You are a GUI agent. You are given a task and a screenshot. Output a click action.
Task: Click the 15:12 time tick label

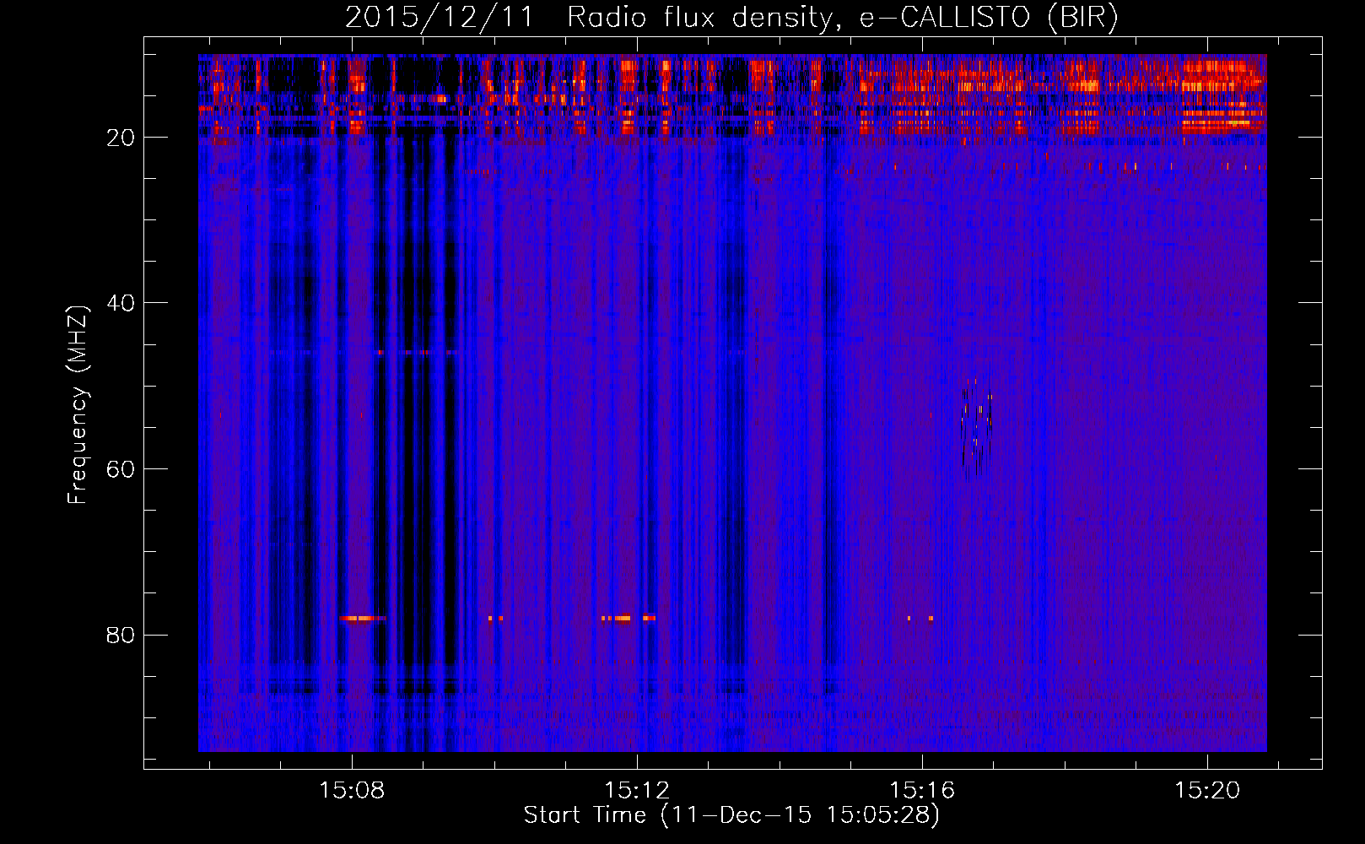coord(637,790)
